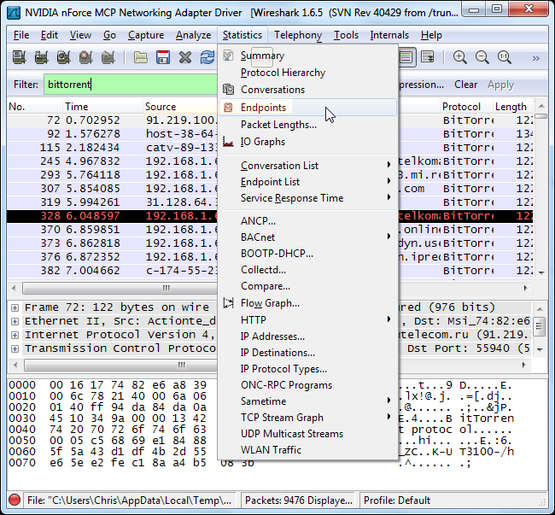Open the capture file folder icon

[x=141, y=57]
